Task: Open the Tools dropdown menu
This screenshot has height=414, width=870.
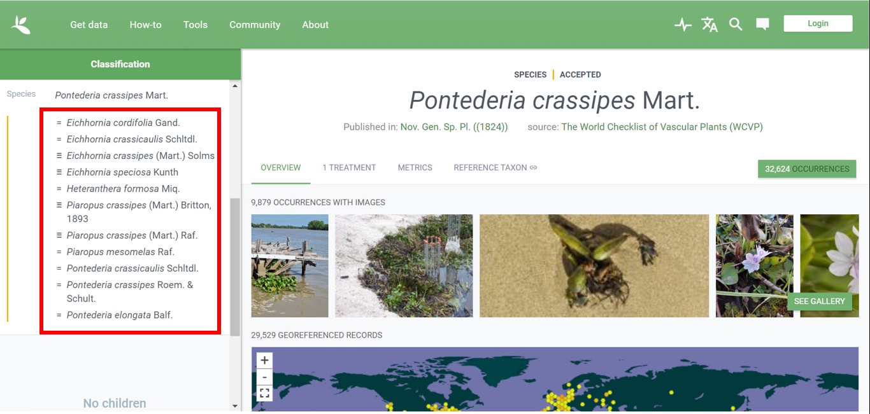Action: tap(195, 25)
